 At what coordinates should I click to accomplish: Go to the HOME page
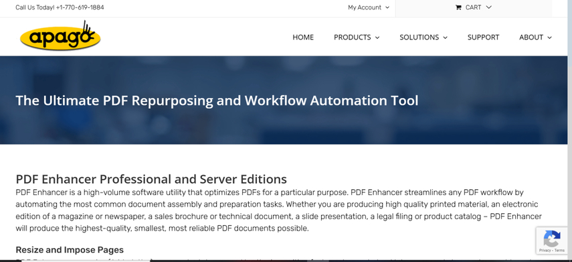tap(303, 37)
